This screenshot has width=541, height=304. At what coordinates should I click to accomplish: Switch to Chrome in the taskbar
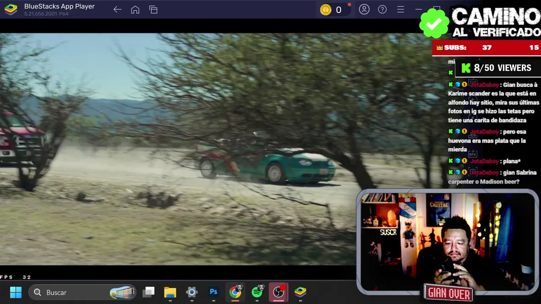pos(235,292)
